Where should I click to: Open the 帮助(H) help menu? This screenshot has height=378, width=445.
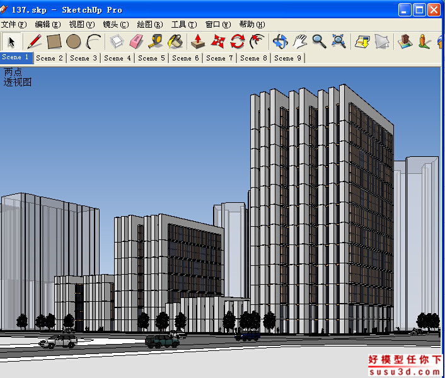[252, 25]
